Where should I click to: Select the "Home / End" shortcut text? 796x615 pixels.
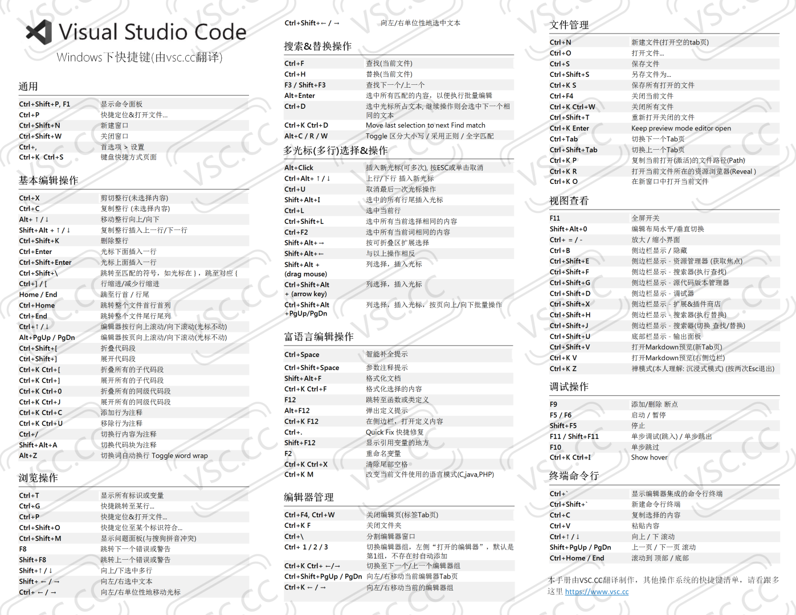pyautogui.click(x=38, y=294)
